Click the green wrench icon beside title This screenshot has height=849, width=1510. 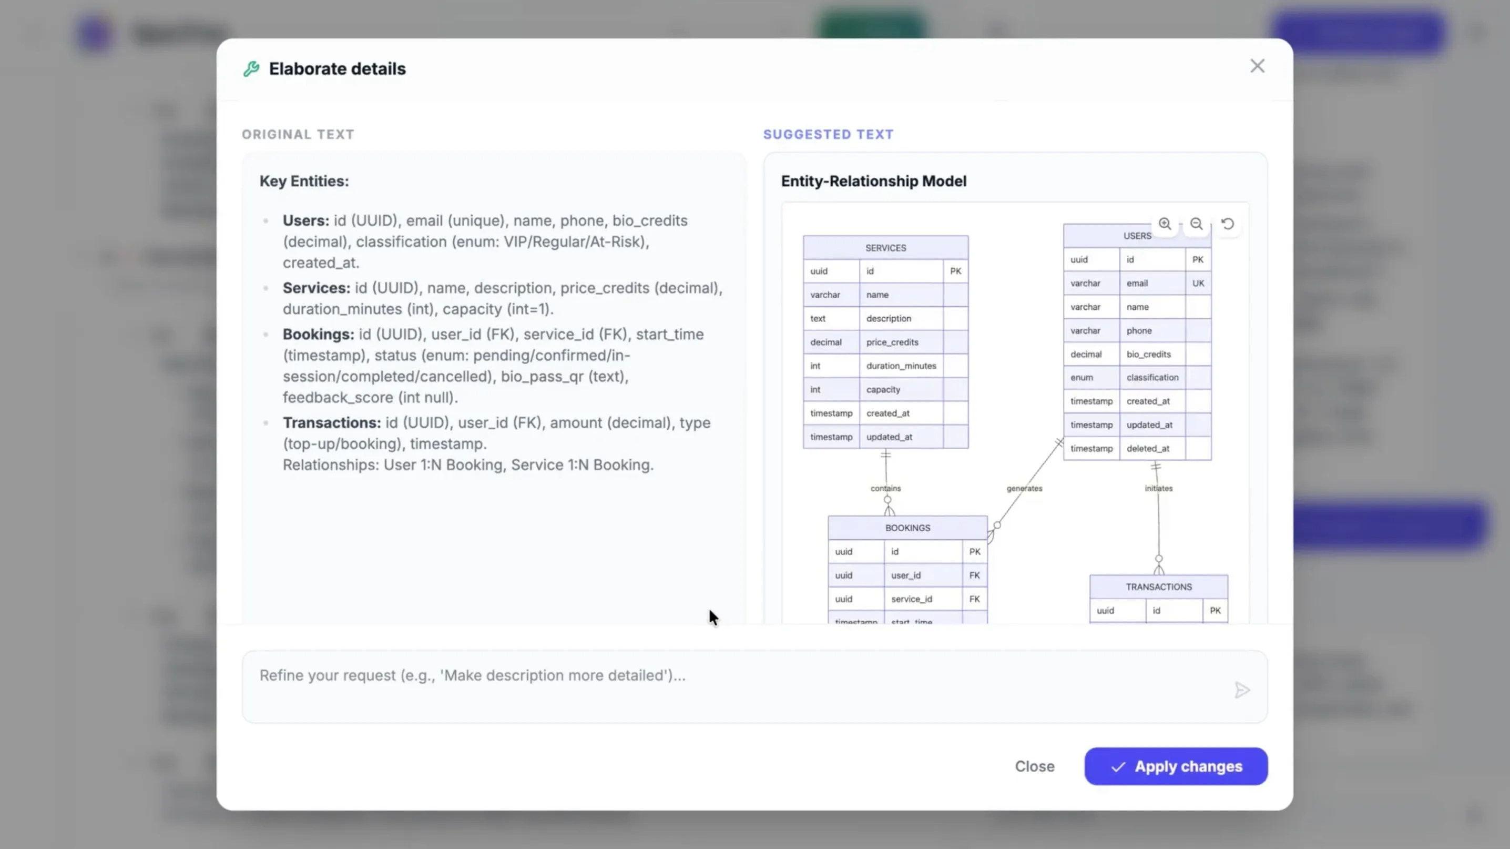tap(251, 69)
